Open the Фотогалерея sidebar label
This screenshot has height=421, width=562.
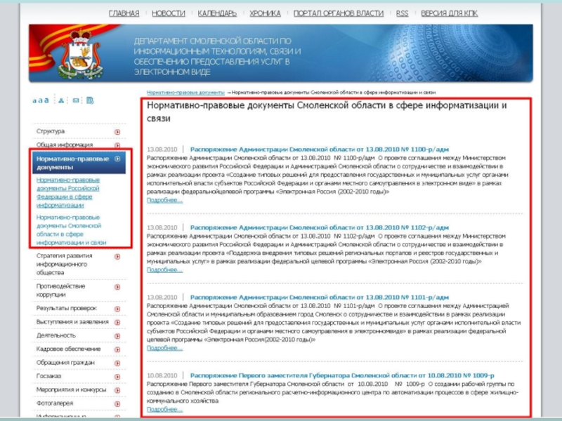[x=55, y=403]
